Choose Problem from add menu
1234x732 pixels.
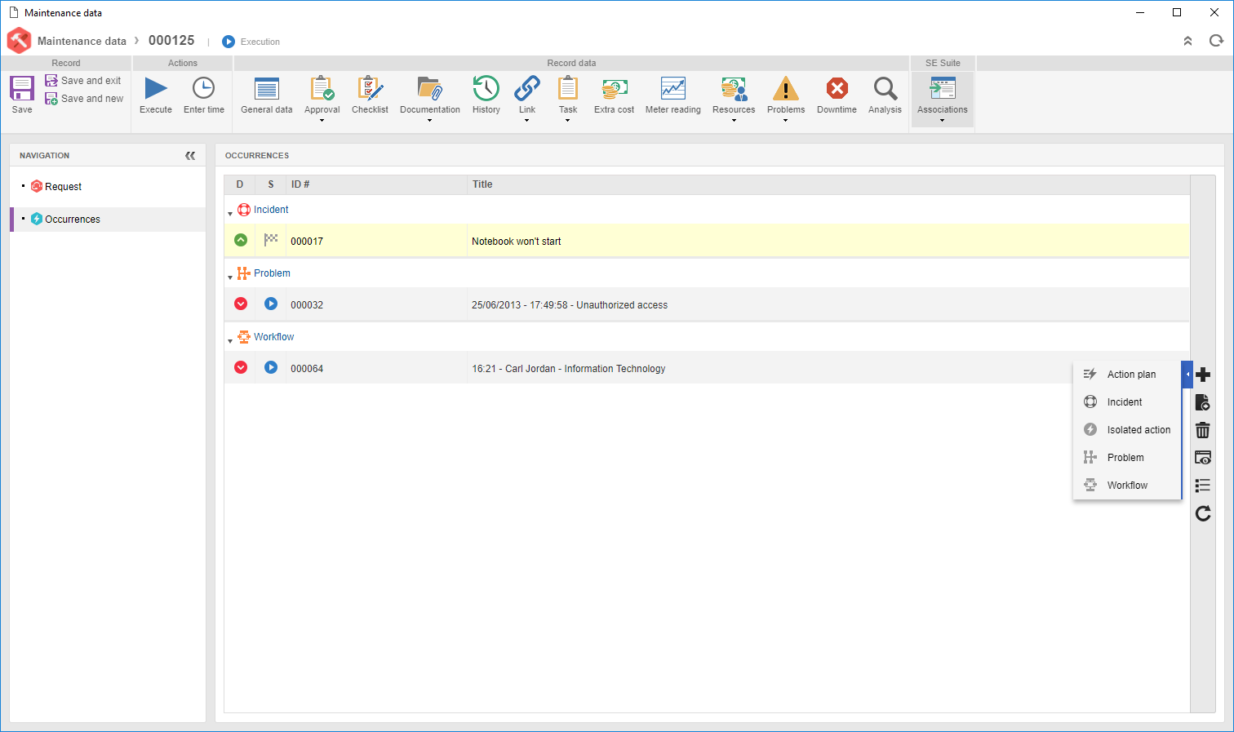(1127, 458)
